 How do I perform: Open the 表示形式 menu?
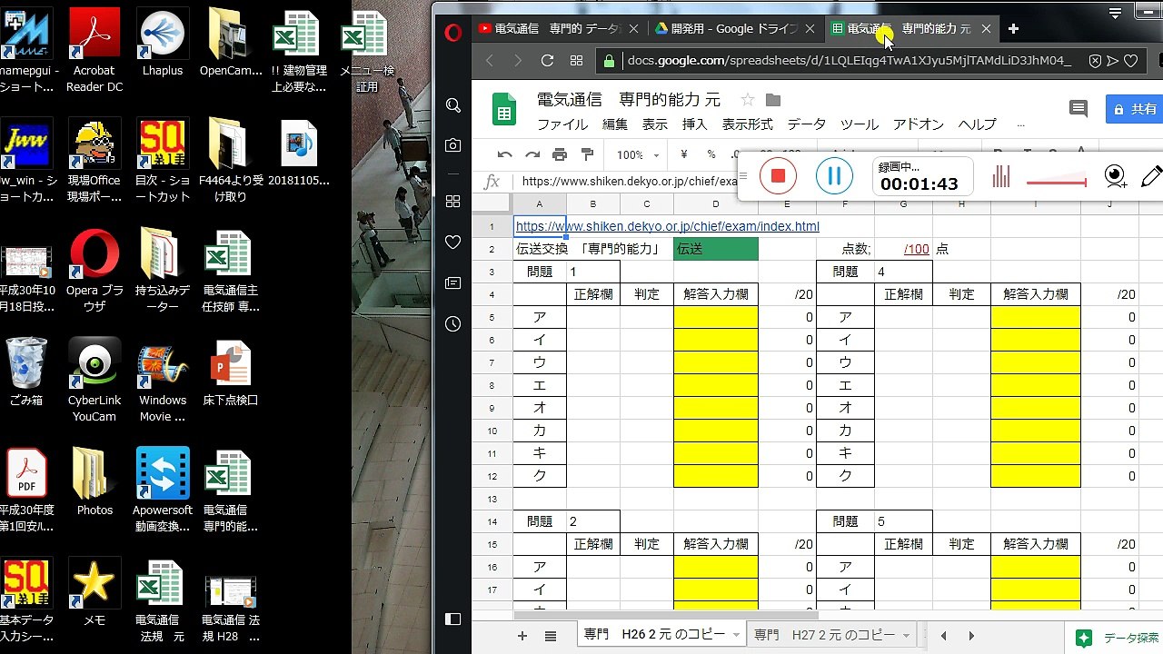(x=748, y=124)
